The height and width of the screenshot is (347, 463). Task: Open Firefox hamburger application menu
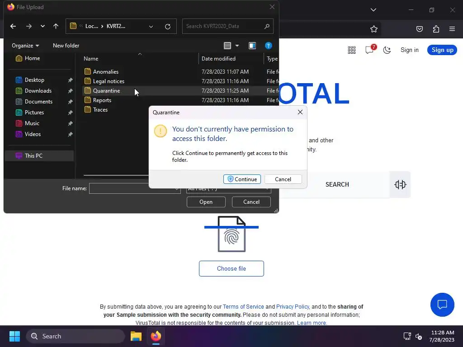tap(452, 29)
